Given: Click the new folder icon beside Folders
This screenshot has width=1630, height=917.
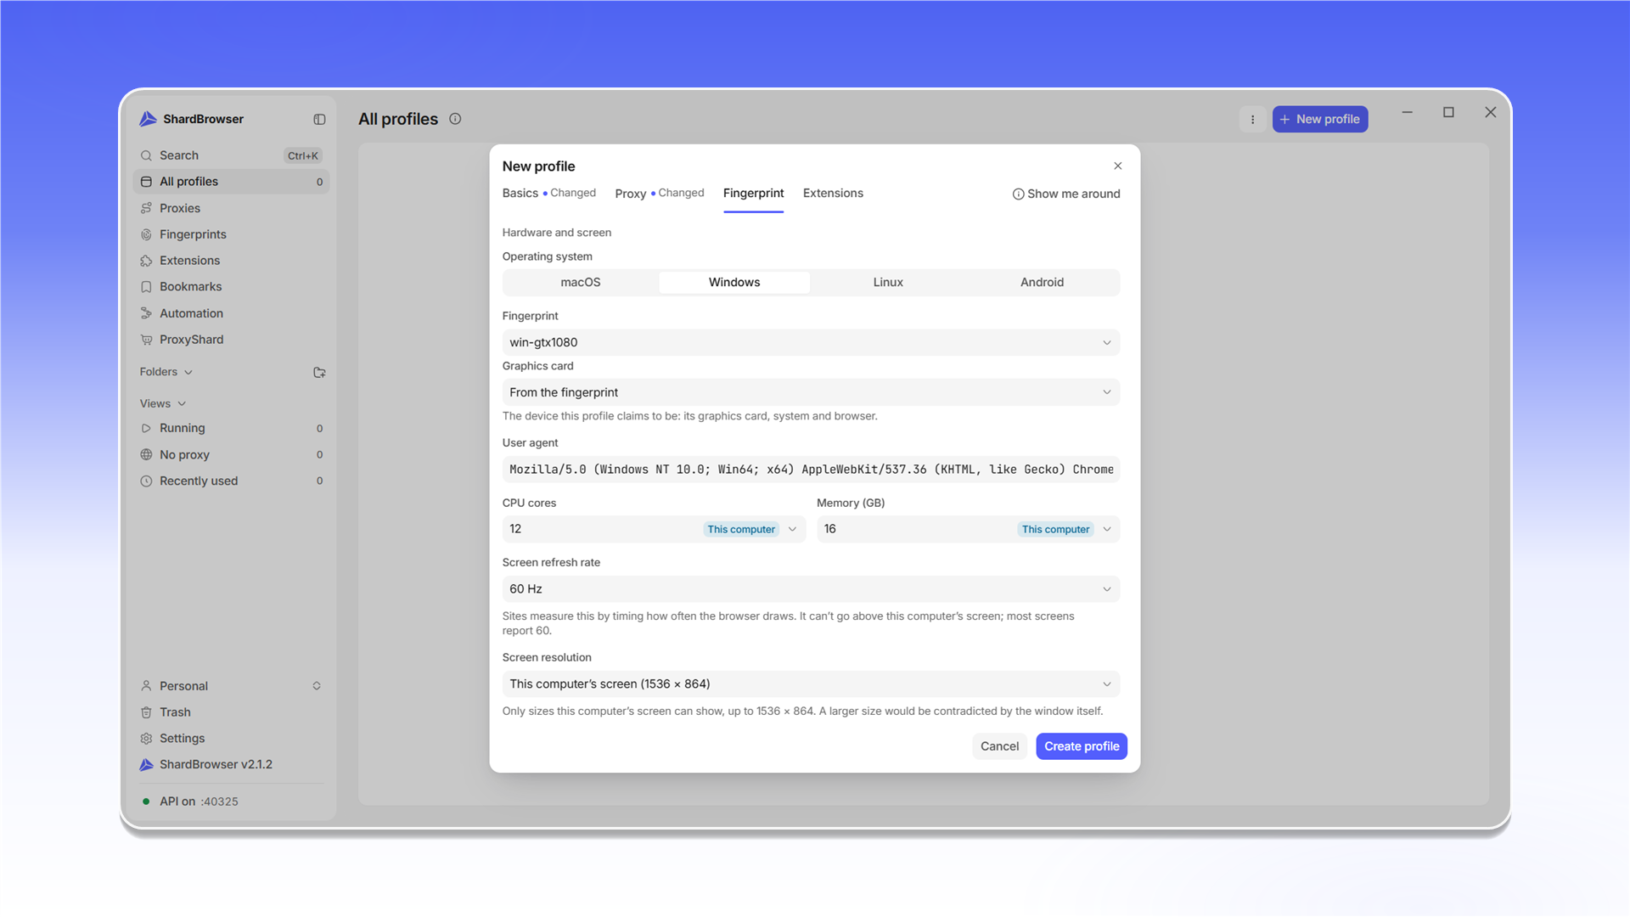Looking at the screenshot, I should pos(319,373).
